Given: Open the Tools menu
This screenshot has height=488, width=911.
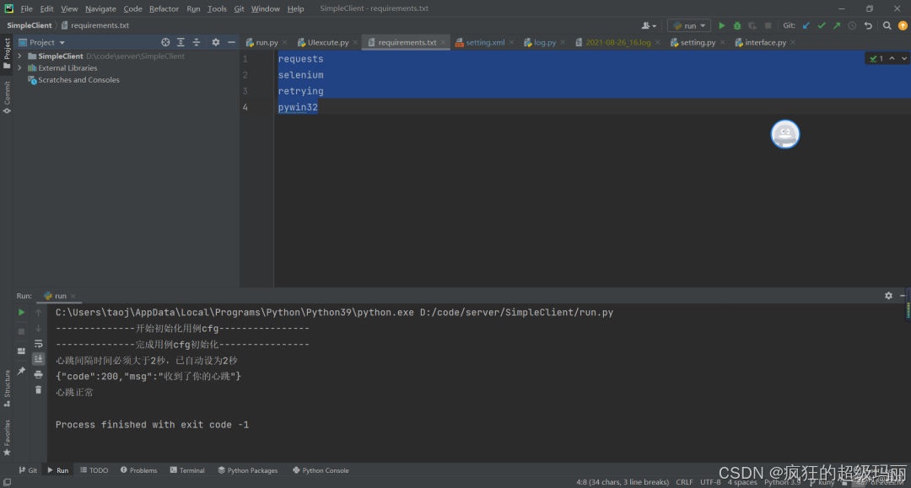Looking at the screenshot, I should pos(217,8).
